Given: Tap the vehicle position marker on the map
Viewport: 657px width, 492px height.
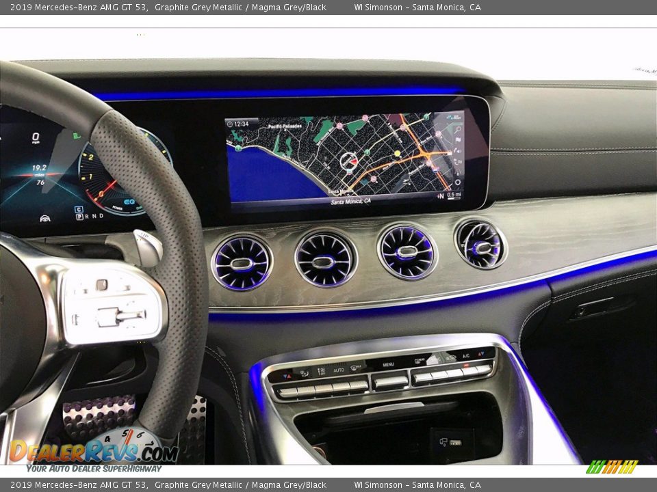Looking at the screenshot, I should tap(349, 161).
